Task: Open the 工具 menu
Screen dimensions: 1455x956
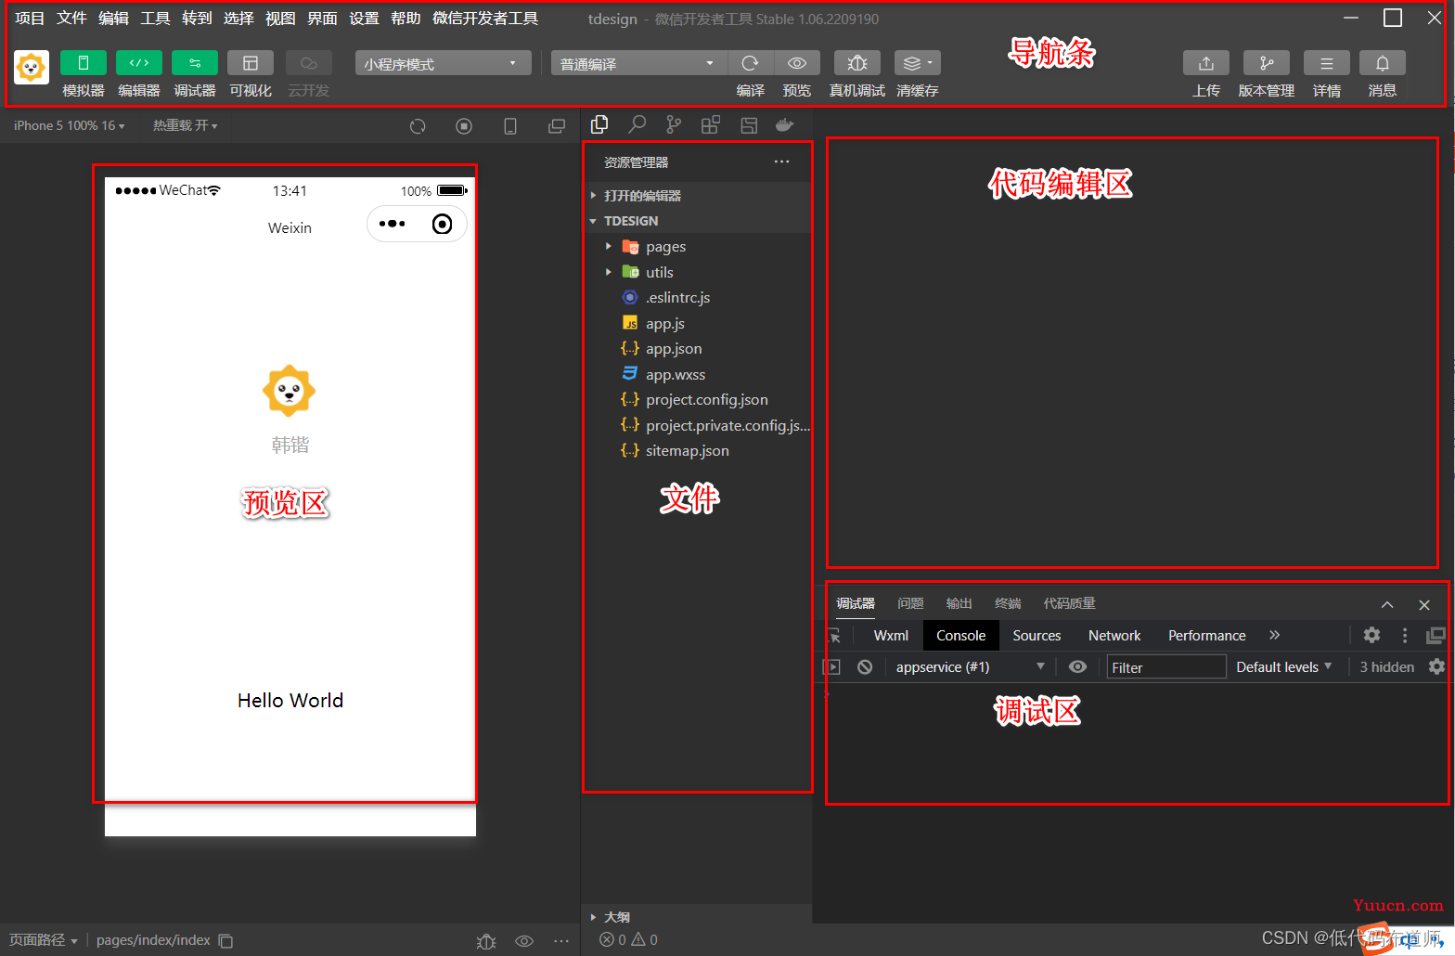Action: 155,19
